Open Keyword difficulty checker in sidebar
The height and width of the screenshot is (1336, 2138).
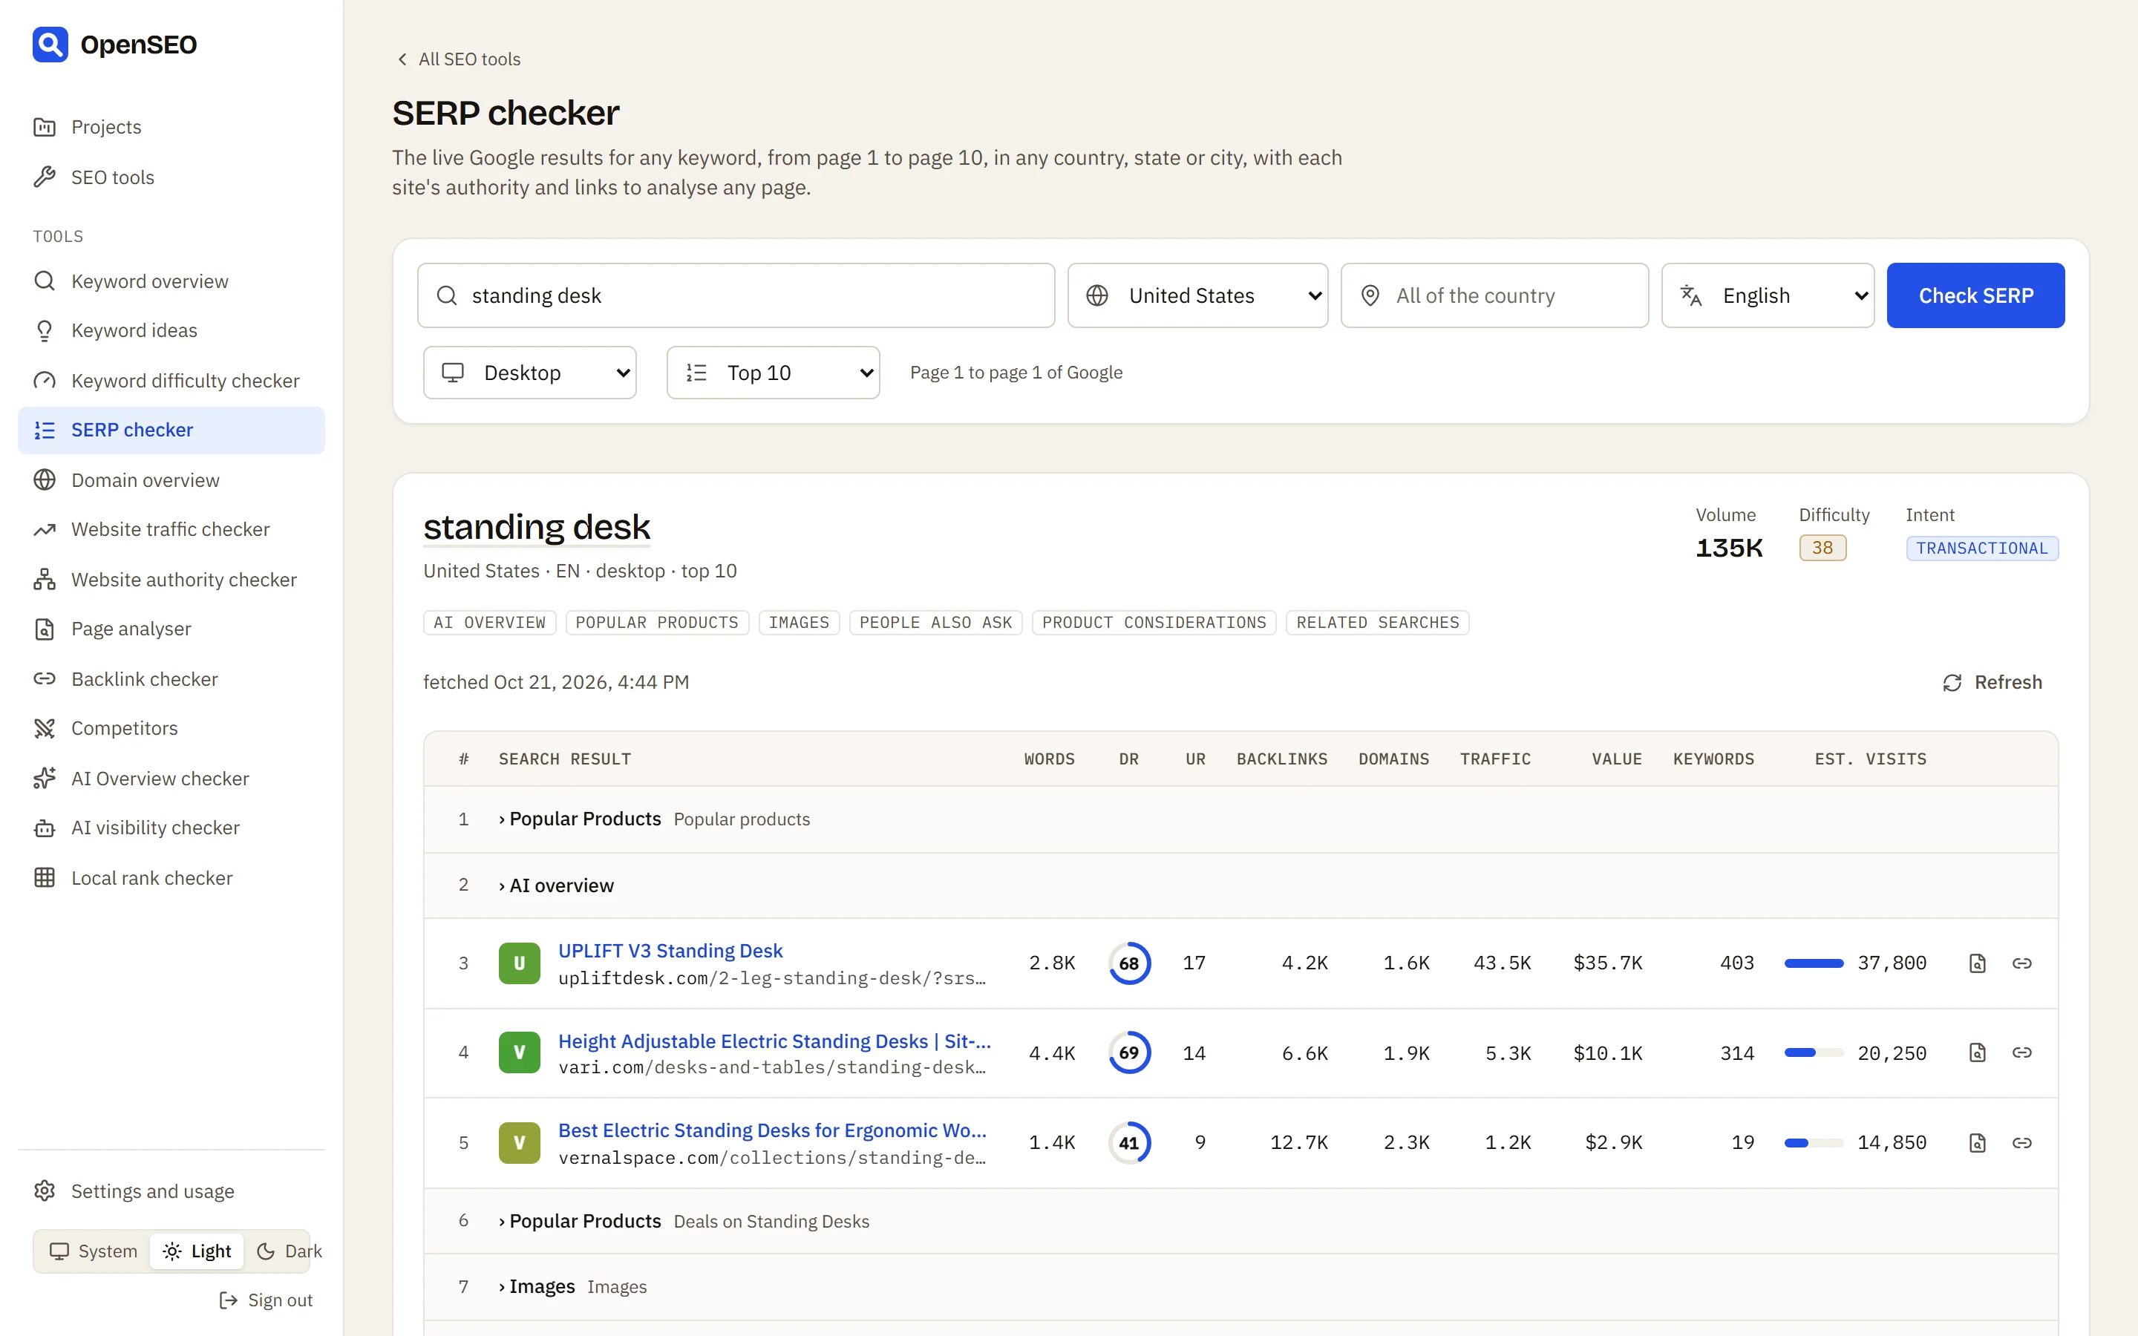click(171, 380)
